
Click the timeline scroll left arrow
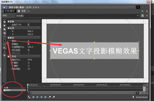[x=29, y=93]
